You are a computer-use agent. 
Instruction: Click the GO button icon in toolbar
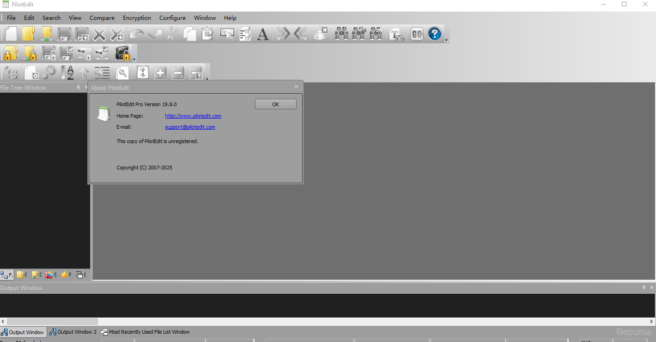(417, 34)
